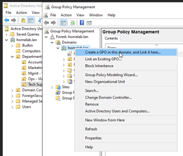Open Action menu in Group Policy Management

coord(66,15)
